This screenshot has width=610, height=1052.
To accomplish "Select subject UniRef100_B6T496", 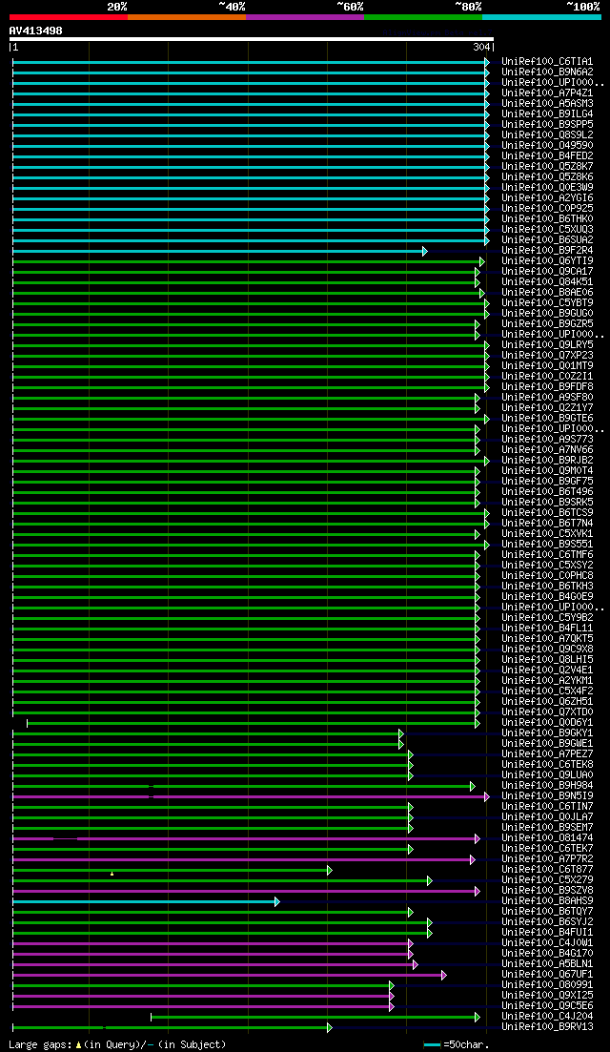I will click(547, 492).
